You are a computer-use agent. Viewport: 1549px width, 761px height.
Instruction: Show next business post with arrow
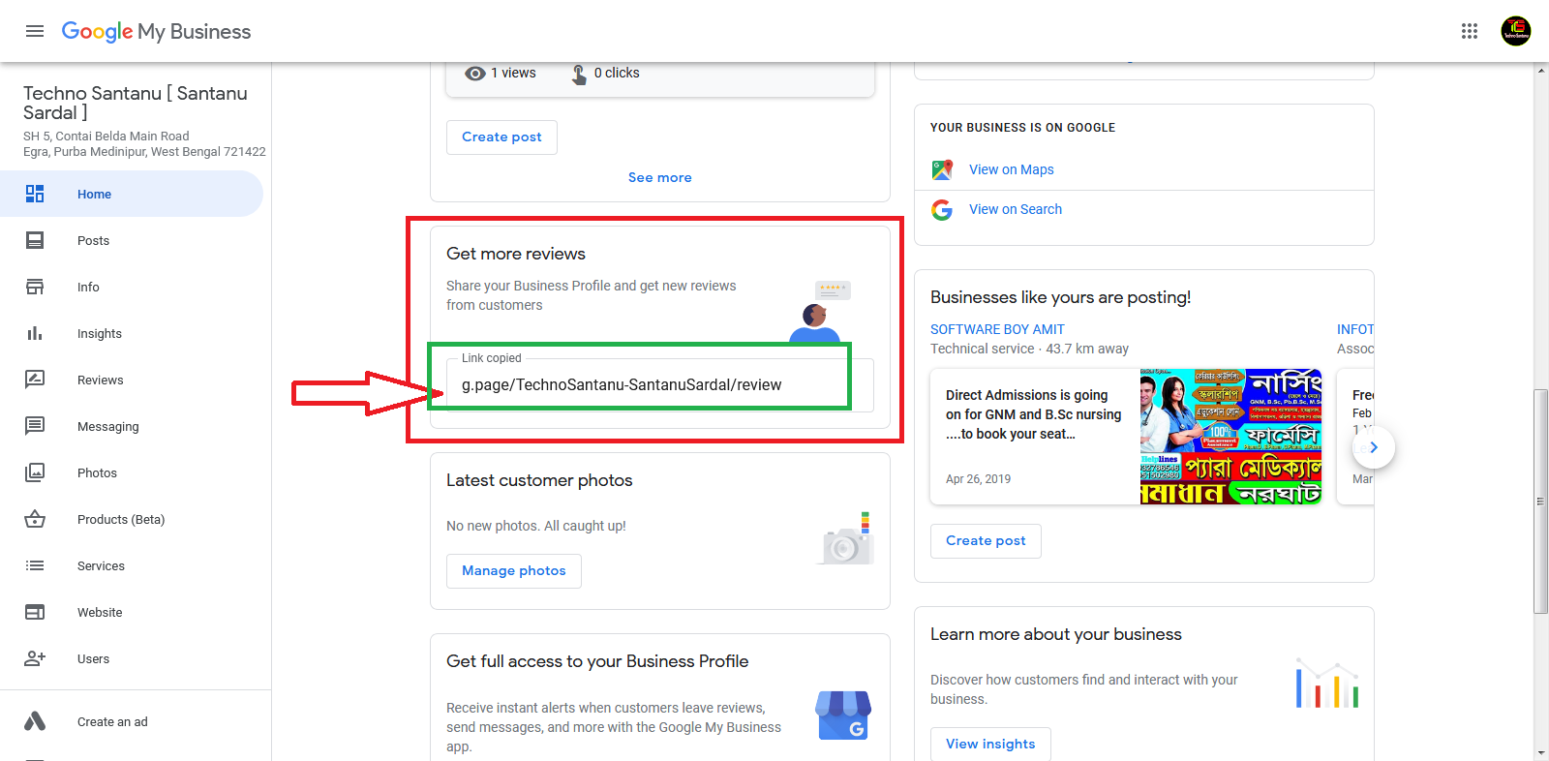click(x=1373, y=447)
